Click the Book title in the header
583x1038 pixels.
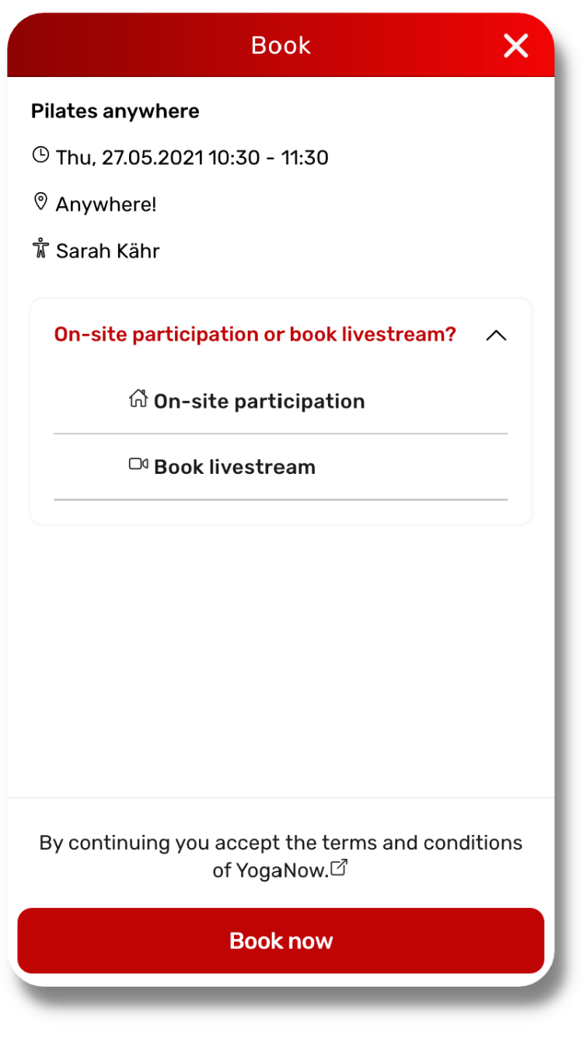pyautogui.click(x=281, y=46)
